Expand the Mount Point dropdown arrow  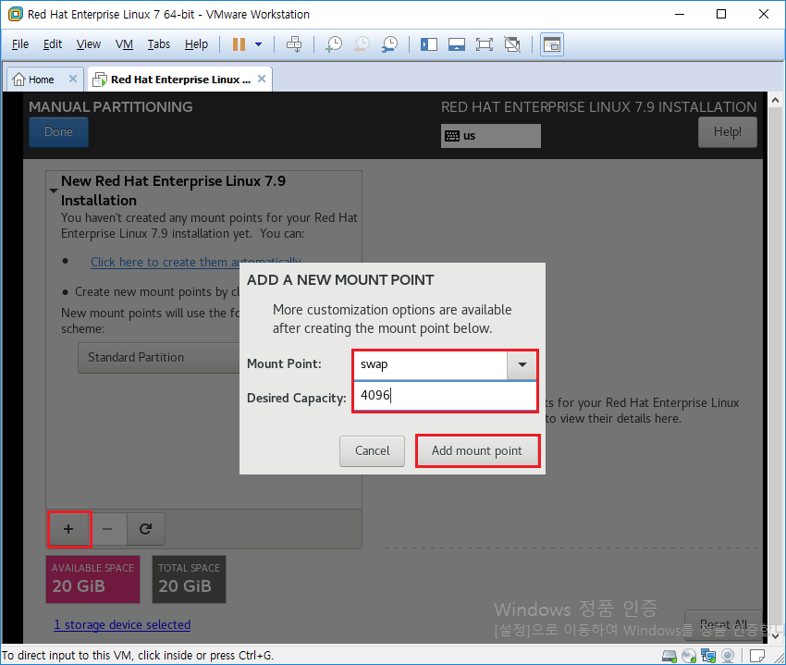point(522,364)
